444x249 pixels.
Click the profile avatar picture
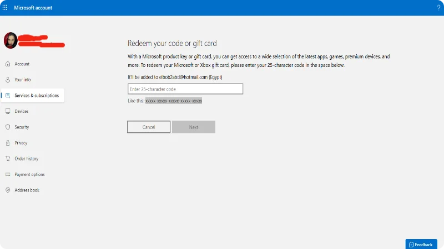coord(11,40)
